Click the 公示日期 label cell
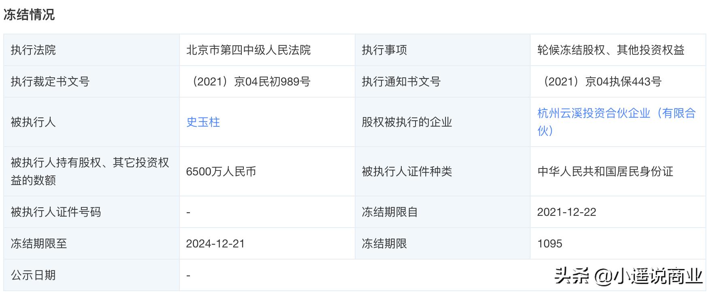The image size is (712, 294). pos(33,275)
